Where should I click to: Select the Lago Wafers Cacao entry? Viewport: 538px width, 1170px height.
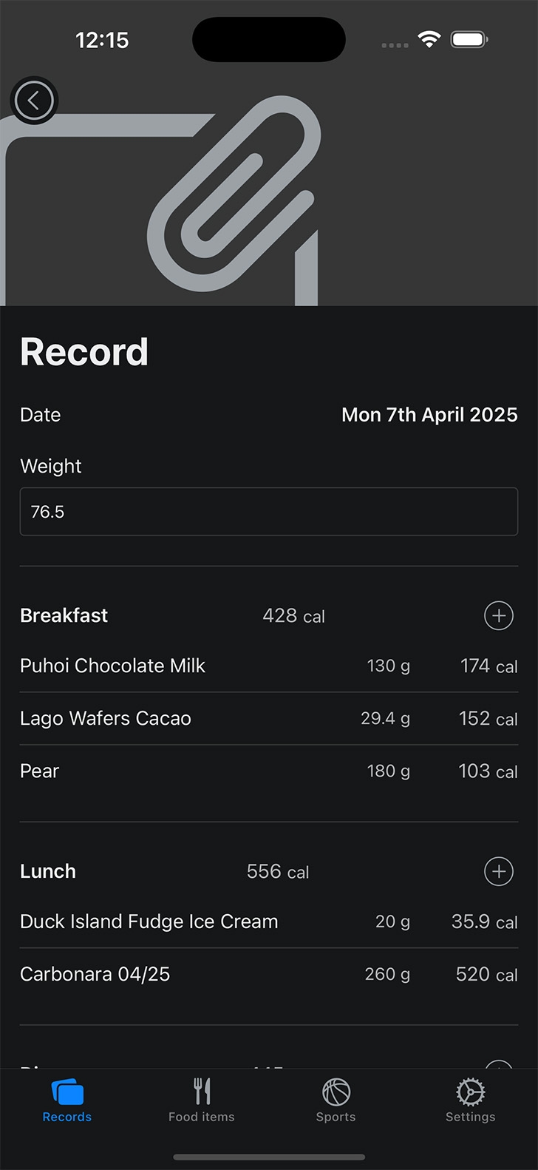[x=269, y=718]
